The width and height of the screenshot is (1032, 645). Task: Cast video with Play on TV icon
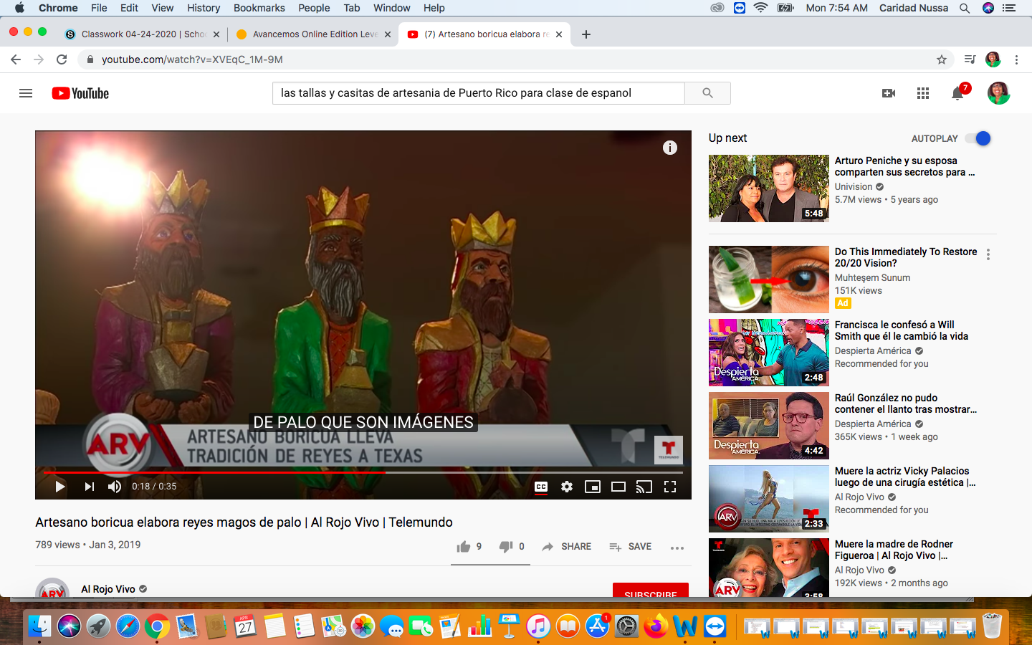(644, 487)
